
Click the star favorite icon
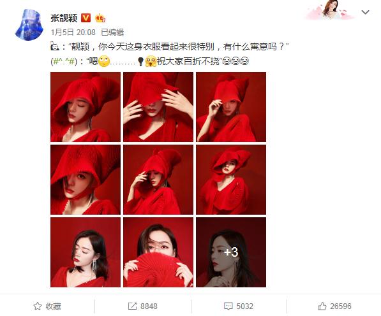click(x=37, y=306)
